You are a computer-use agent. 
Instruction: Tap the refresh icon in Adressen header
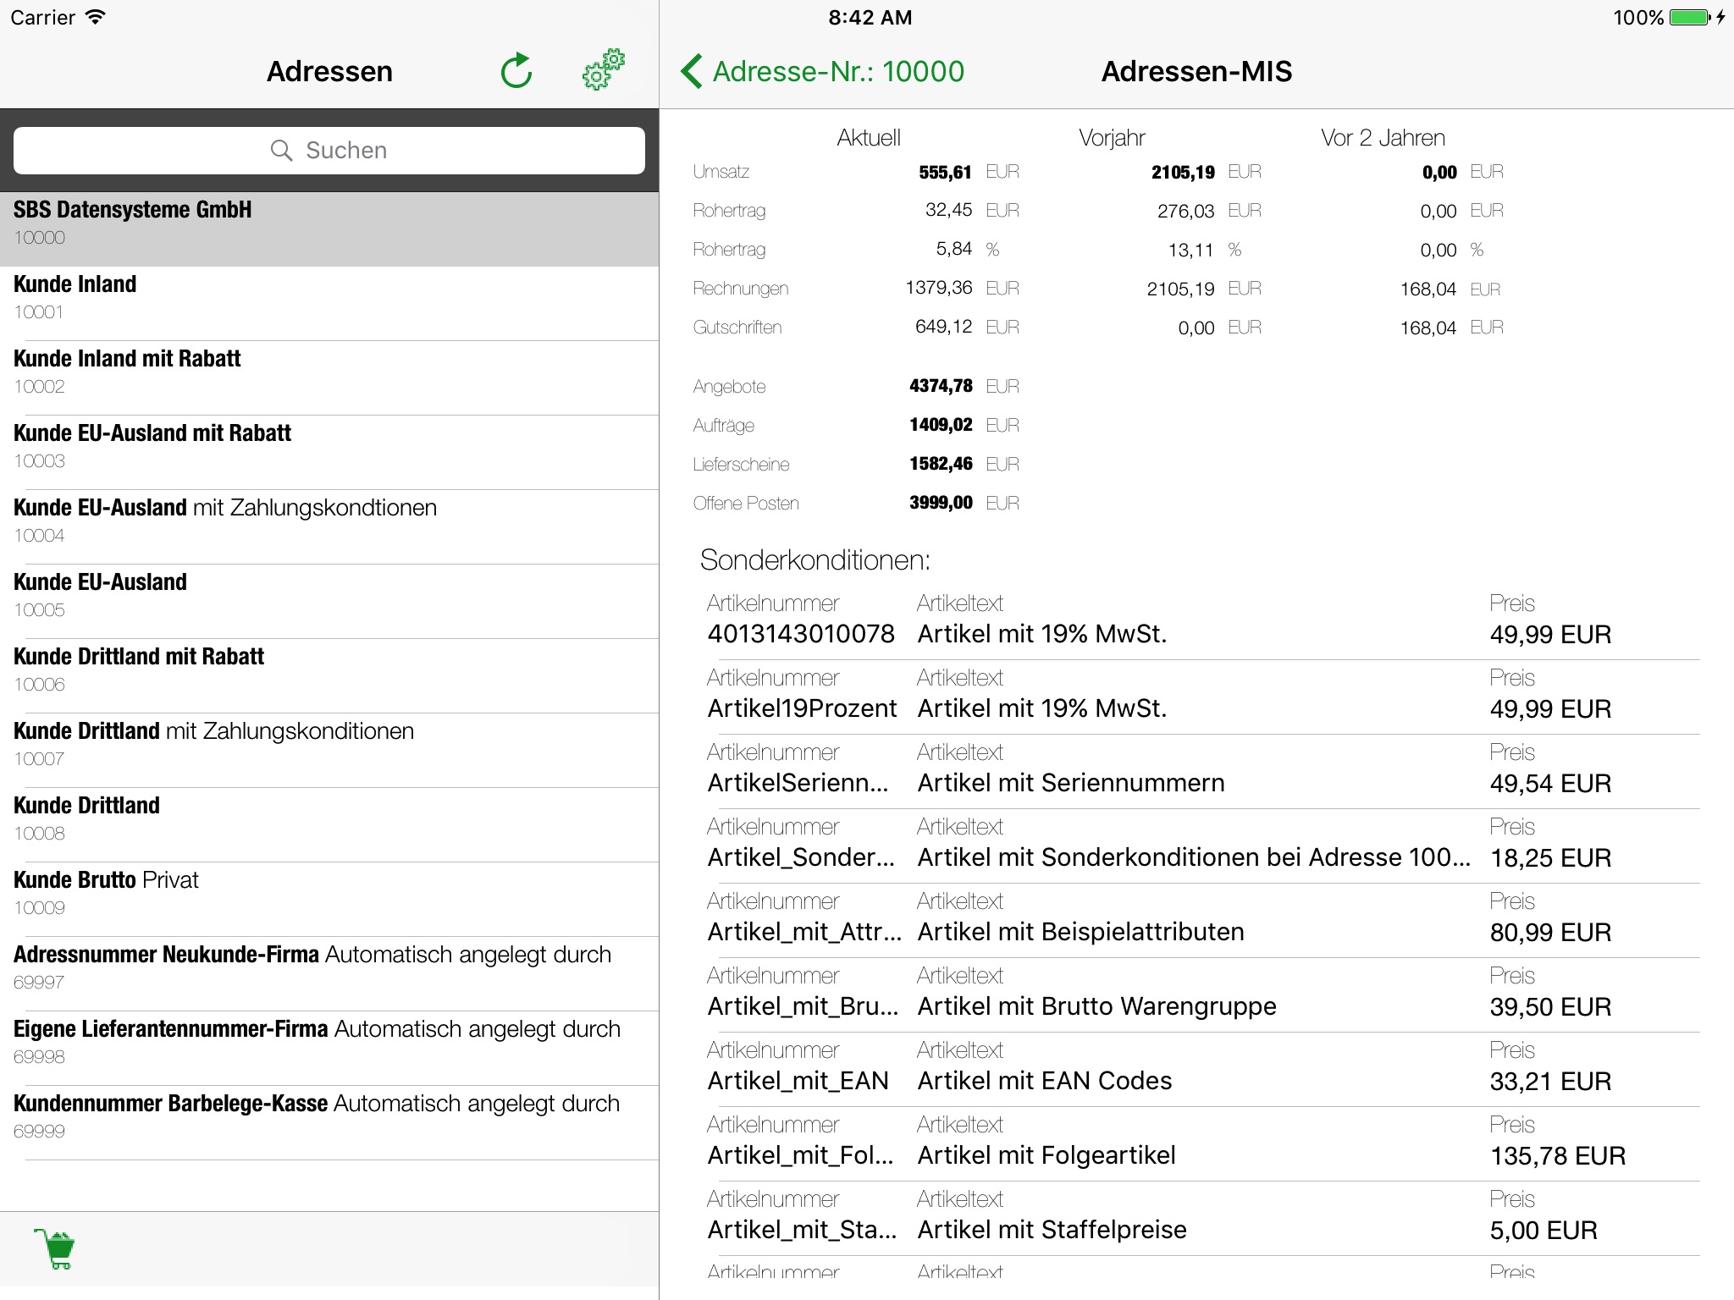(516, 71)
